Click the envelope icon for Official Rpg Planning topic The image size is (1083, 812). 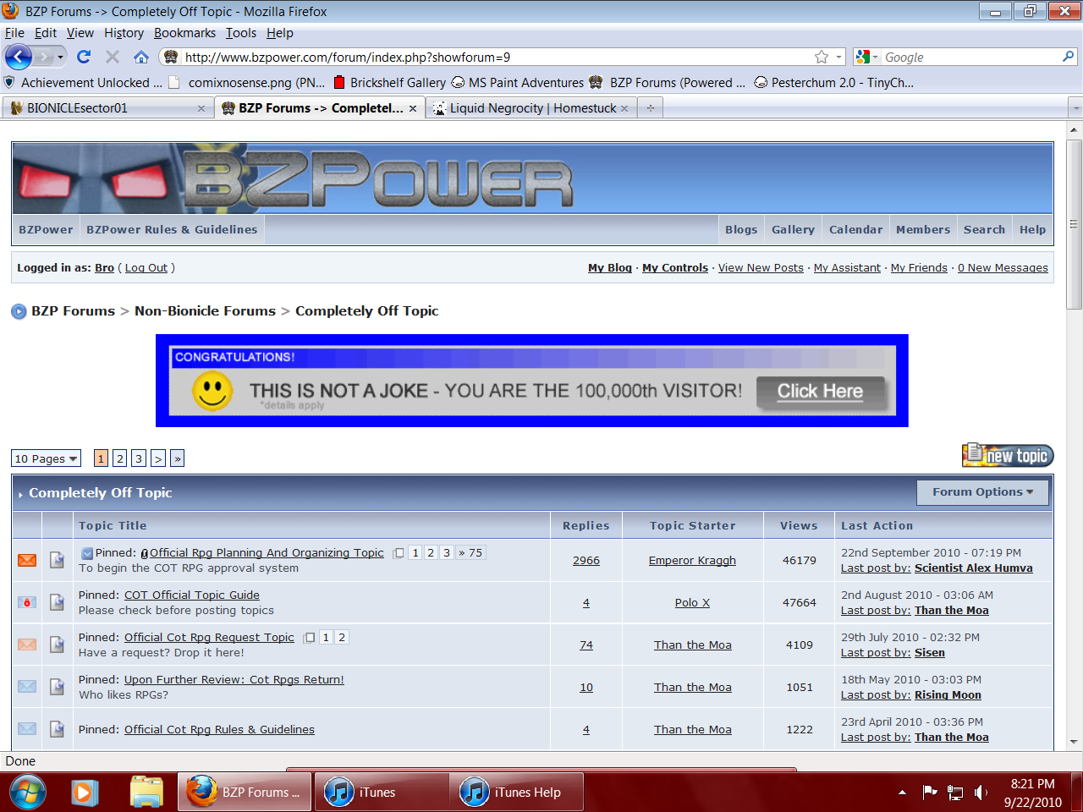click(x=27, y=560)
